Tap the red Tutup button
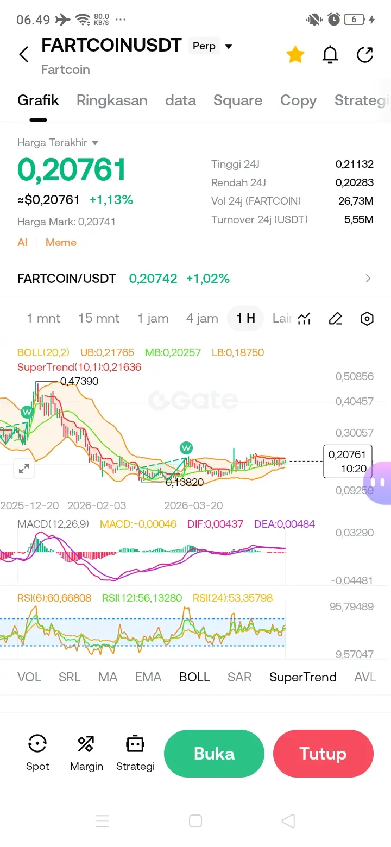This screenshot has height=847, width=391. pyautogui.click(x=323, y=754)
